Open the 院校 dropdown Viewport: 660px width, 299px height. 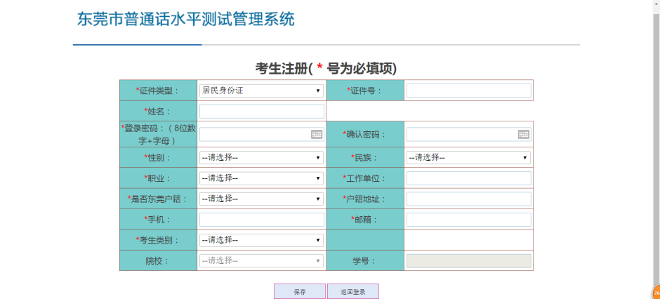[261, 260]
